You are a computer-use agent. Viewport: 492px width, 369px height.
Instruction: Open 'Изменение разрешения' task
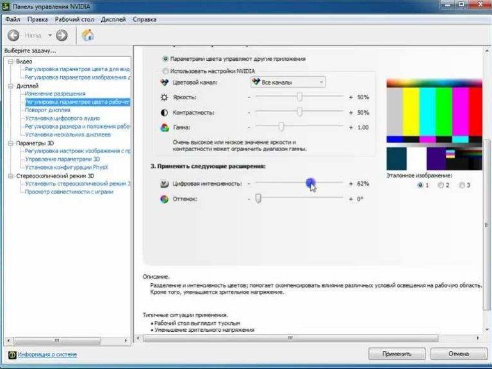point(55,94)
